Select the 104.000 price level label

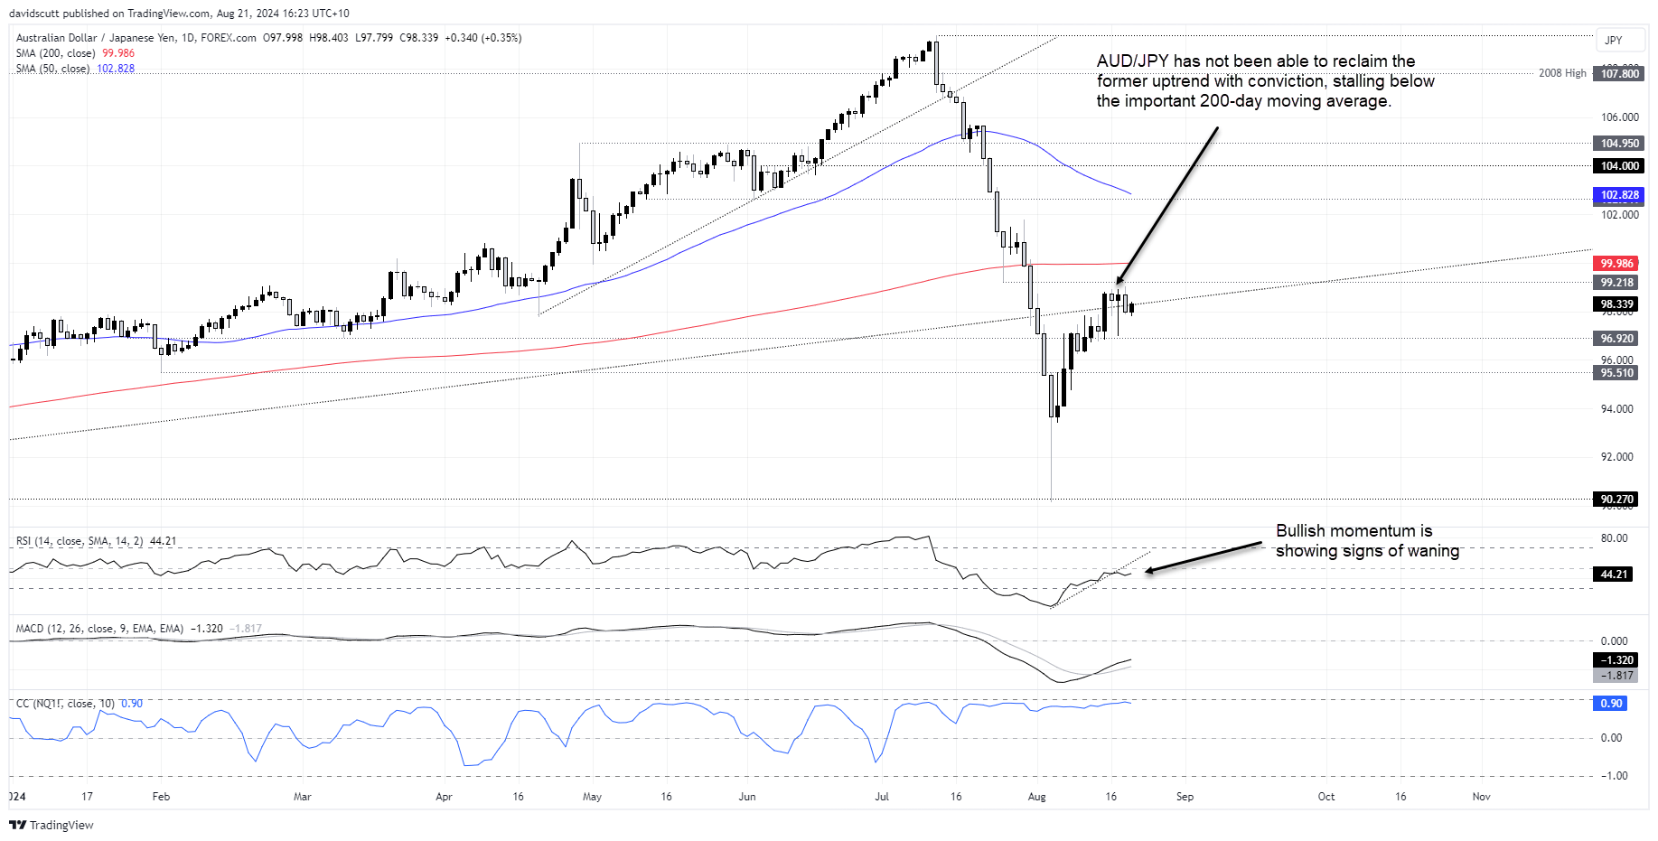point(1619,166)
